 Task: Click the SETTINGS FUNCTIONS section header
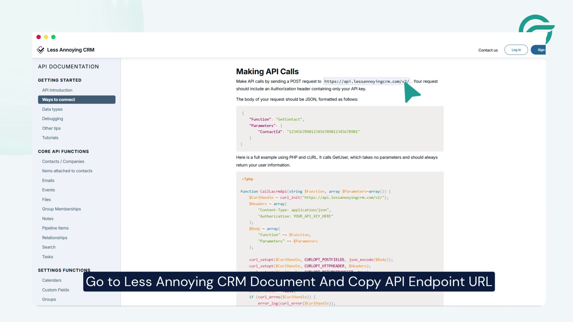coord(64,270)
